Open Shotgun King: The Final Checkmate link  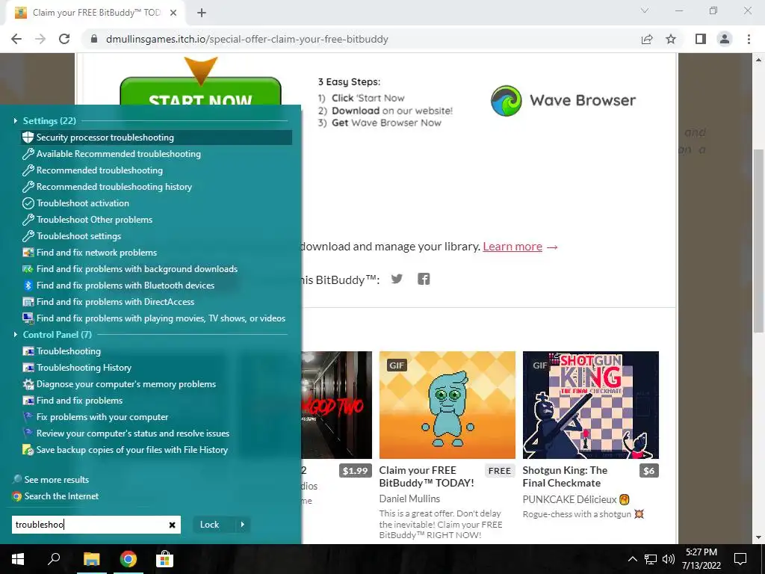(x=565, y=477)
